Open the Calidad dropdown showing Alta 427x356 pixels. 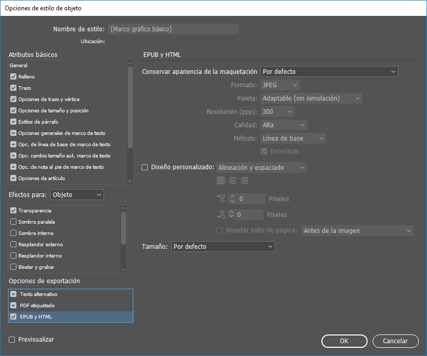click(283, 124)
